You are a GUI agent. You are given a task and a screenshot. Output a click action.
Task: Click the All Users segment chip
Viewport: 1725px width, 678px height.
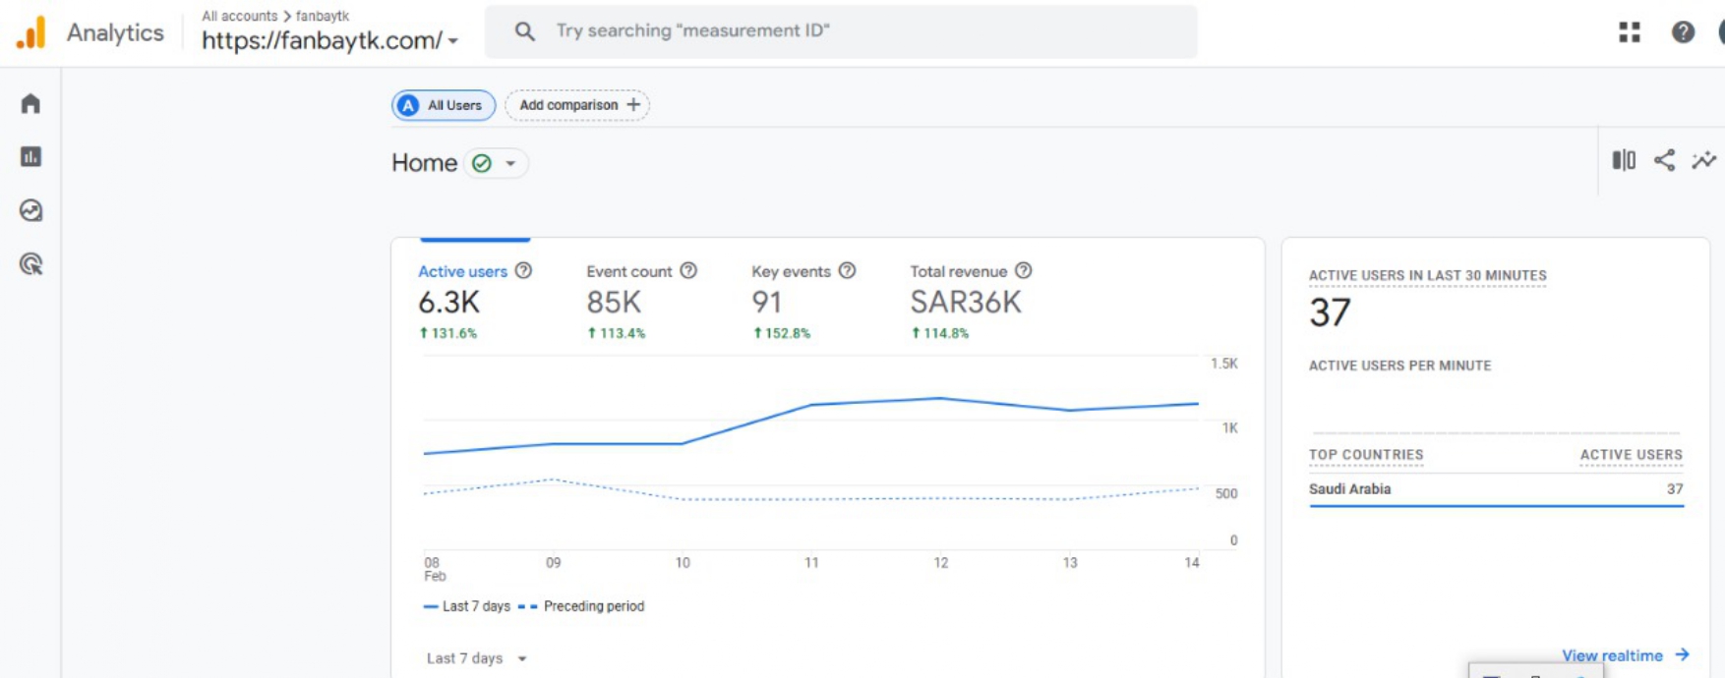(444, 105)
